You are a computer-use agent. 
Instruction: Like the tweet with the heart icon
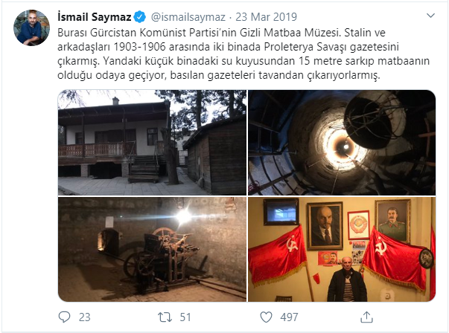tap(266, 317)
